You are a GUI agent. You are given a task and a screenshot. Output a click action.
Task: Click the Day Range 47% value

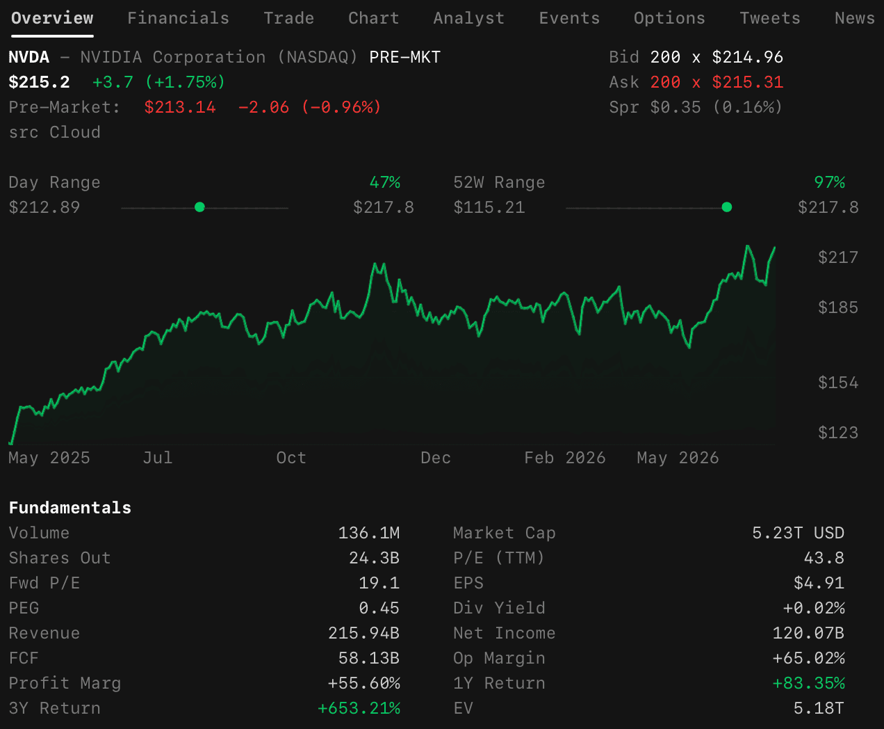tap(385, 182)
